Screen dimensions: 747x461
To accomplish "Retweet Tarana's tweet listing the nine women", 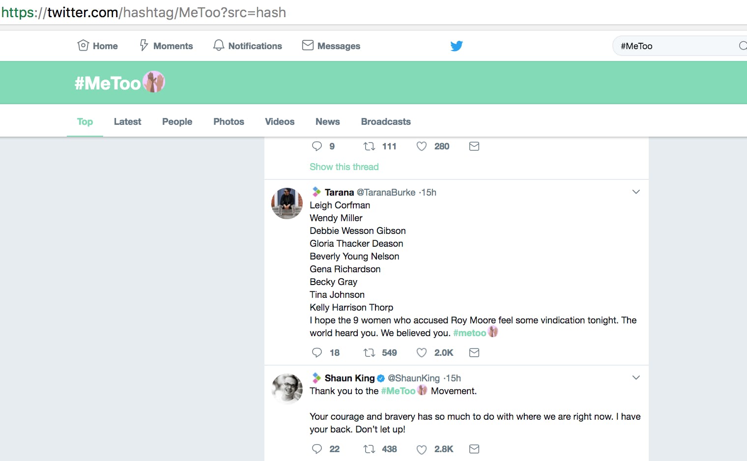I will [x=369, y=352].
